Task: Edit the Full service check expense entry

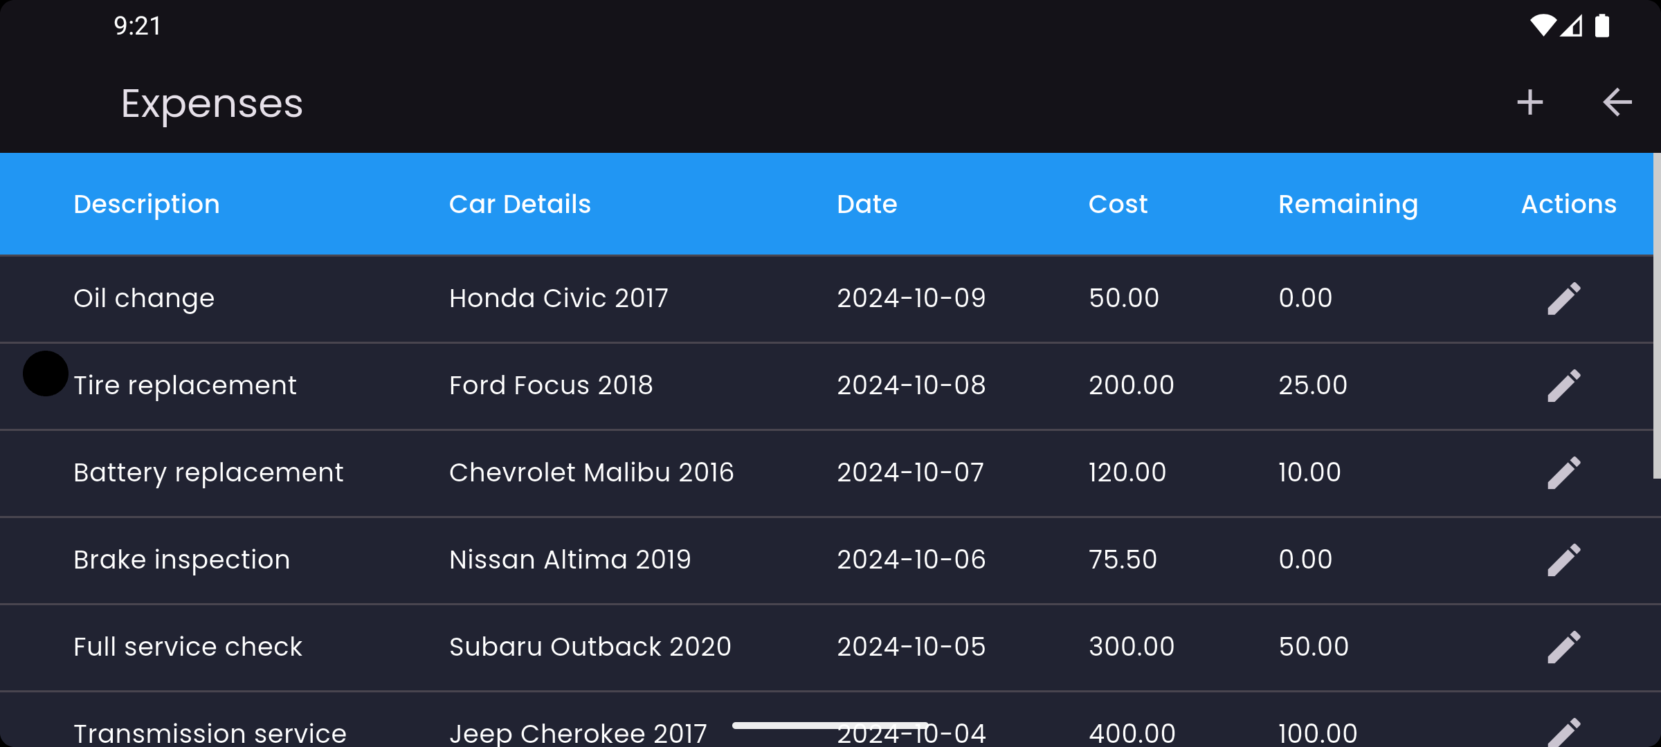Action: click(1564, 646)
